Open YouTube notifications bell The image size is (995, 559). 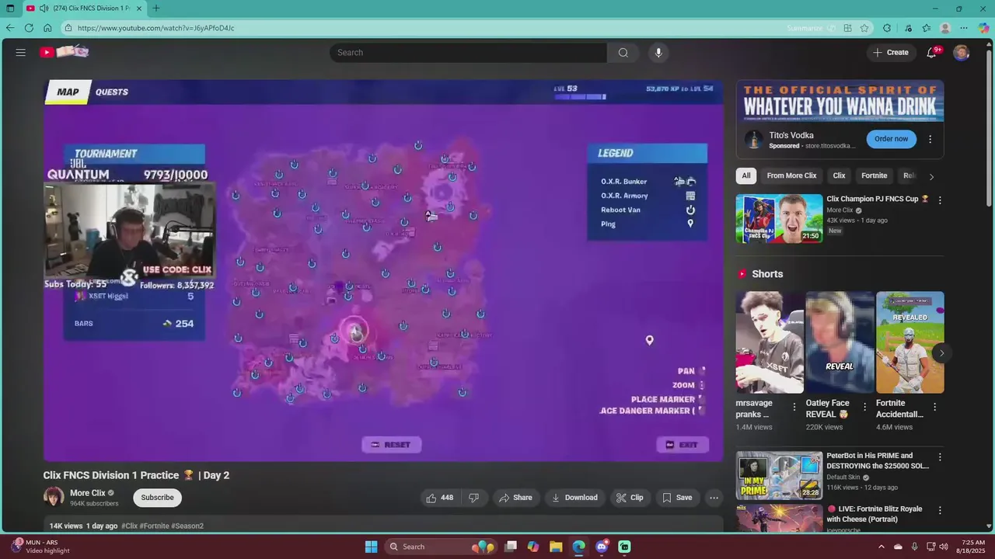[x=931, y=52]
